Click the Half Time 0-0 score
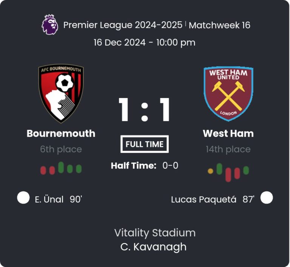The width and height of the screenshot is (290, 267). [x=145, y=166]
